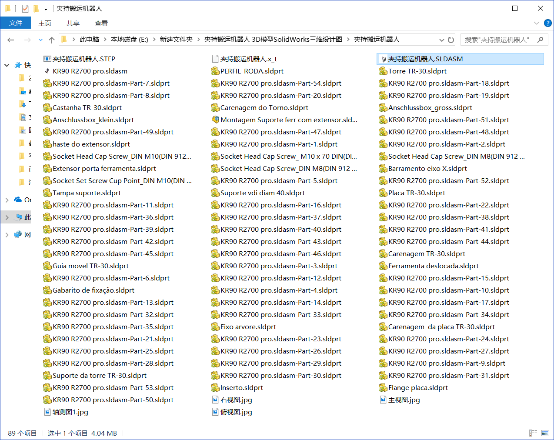Select PERFIL_RODA.sldprt part icon
Image resolution: width=554 pixels, height=440 pixels.
[x=215, y=71]
